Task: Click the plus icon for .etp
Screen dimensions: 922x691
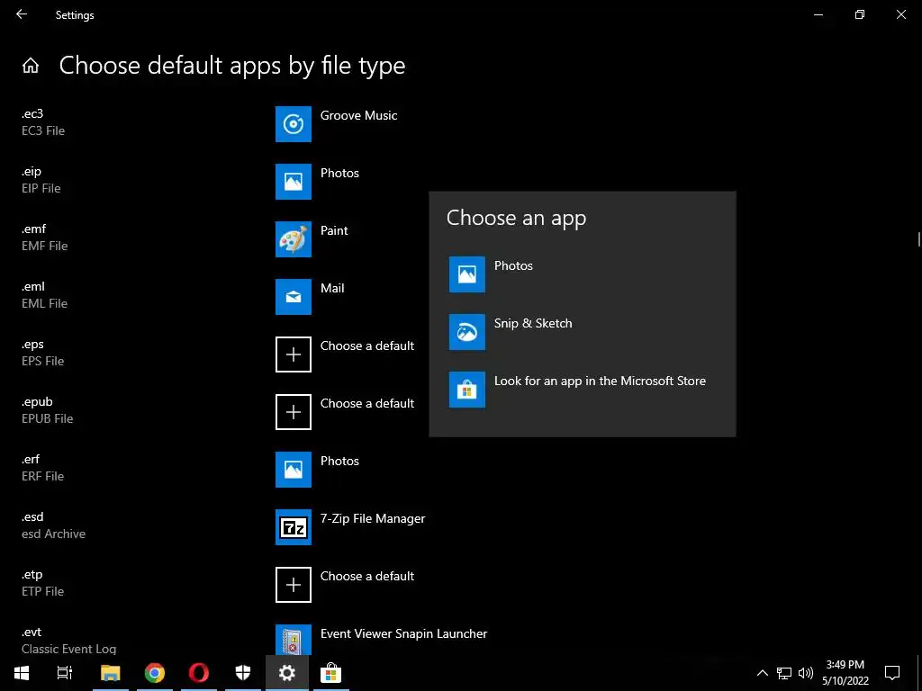Action: coord(293,585)
